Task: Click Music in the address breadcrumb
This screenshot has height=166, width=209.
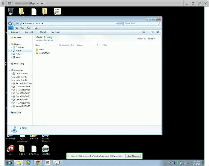Action: 38,23
